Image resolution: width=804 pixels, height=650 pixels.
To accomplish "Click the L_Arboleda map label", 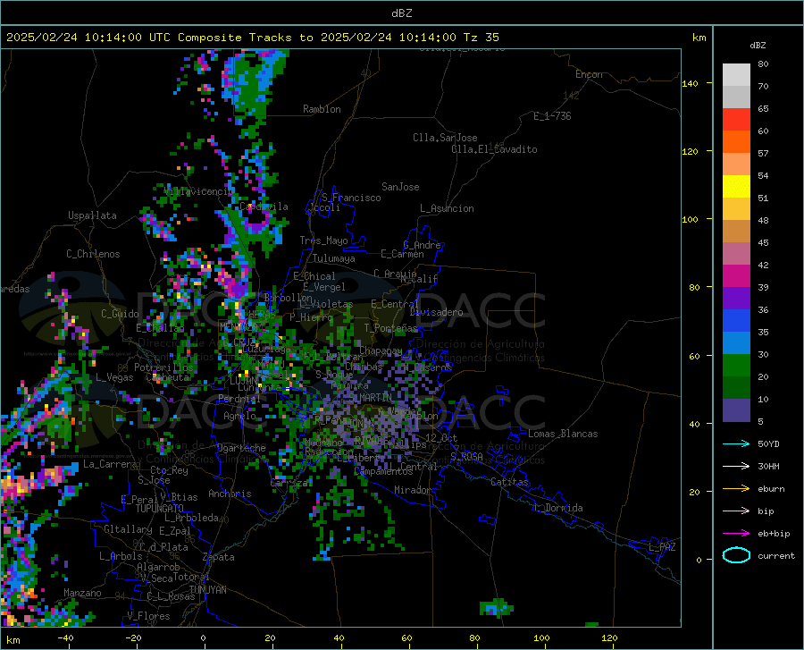I will point(191,518).
